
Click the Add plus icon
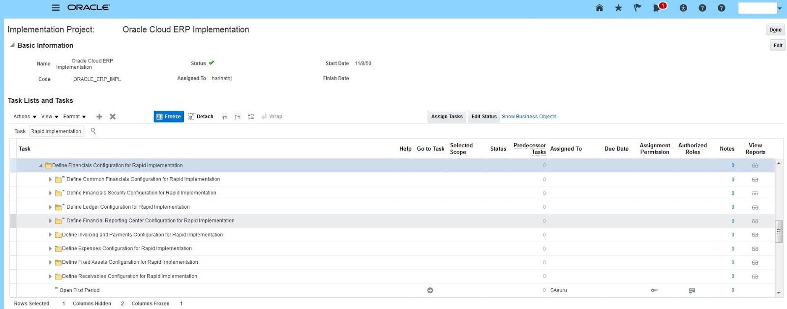pyautogui.click(x=99, y=117)
